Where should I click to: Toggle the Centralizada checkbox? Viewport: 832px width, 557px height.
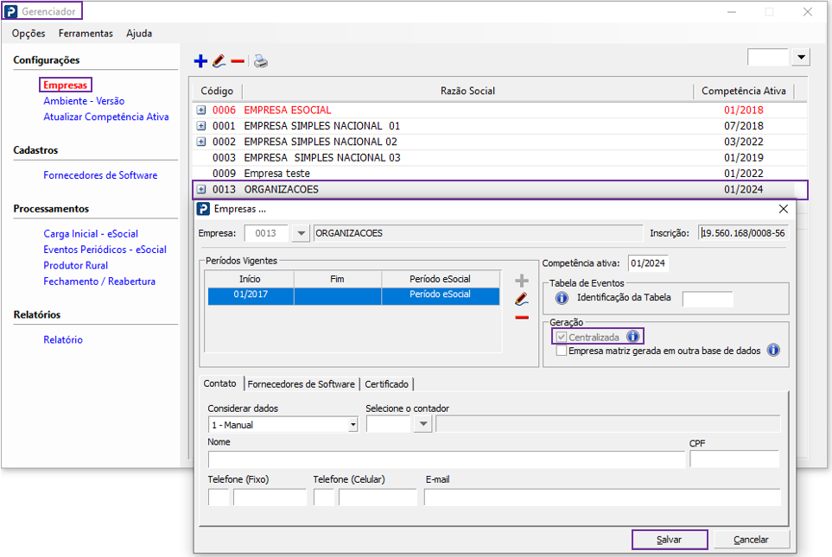click(561, 337)
